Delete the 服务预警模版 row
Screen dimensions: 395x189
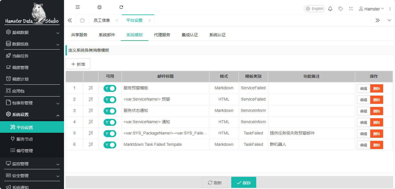[x=377, y=88]
